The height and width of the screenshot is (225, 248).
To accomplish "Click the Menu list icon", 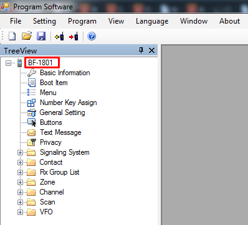I will (x=32, y=93).
